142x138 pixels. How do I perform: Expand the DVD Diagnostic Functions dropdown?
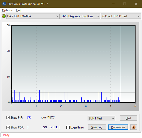pos(80,16)
